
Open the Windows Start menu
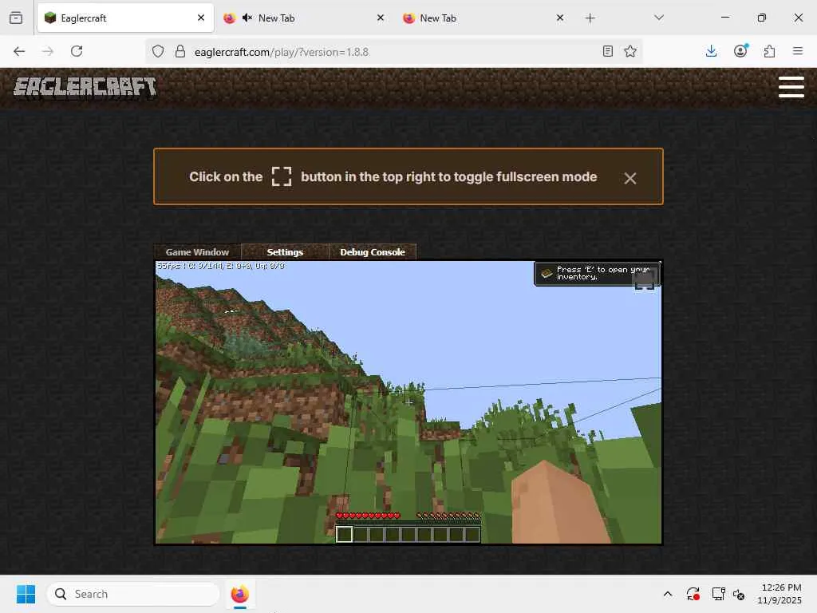tap(26, 594)
